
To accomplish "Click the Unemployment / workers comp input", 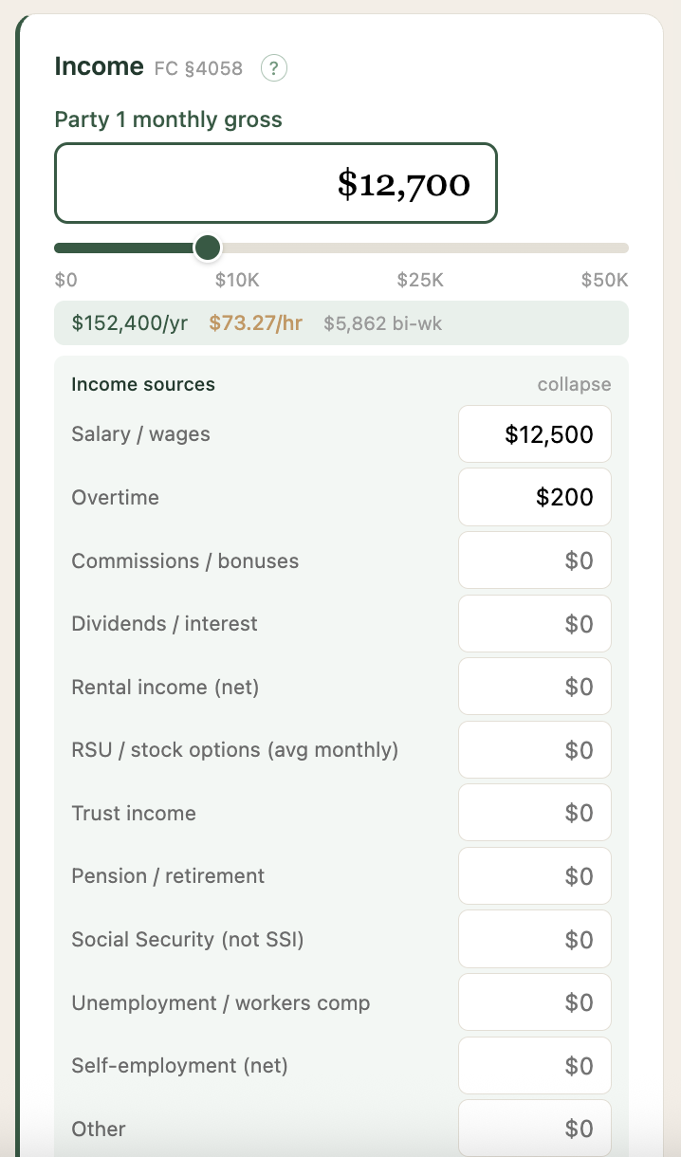I will pyautogui.click(x=534, y=1001).
